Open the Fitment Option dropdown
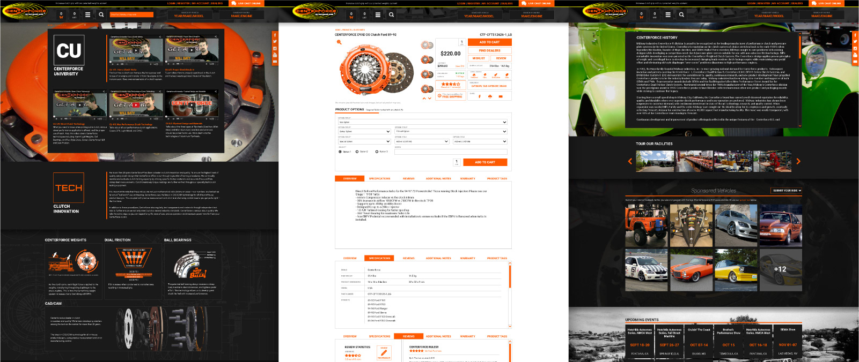The image size is (859, 362). pos(451,131)
